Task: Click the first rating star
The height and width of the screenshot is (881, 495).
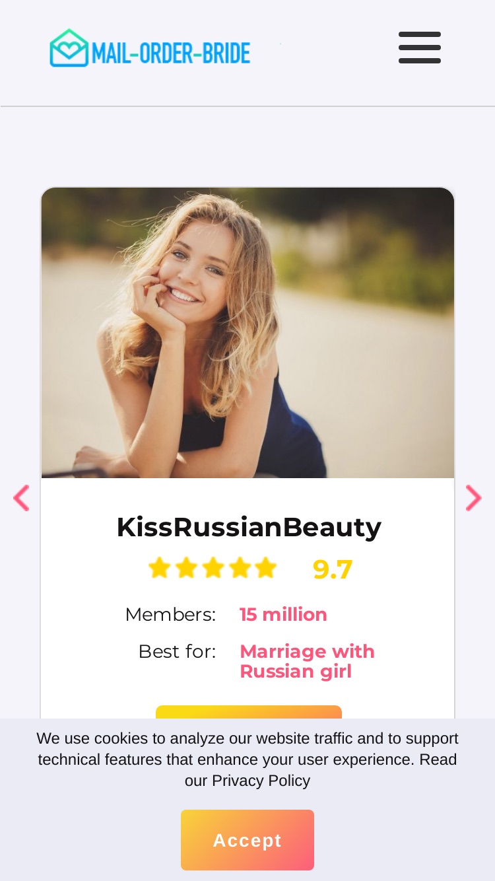Action: pos(159,568)
